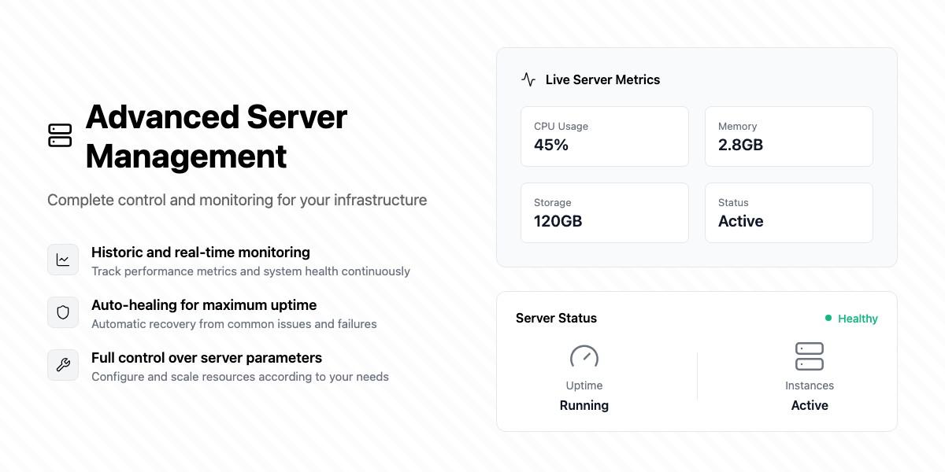
Task: Click "Complete control and monitoring for your infrastructure"
Action: pyautogui.click(x=237, y=200)
